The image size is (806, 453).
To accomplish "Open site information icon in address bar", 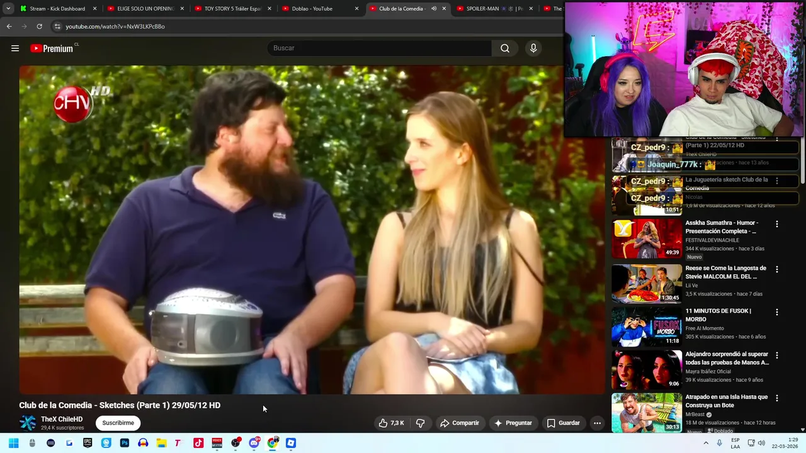I will coord(57,26).
